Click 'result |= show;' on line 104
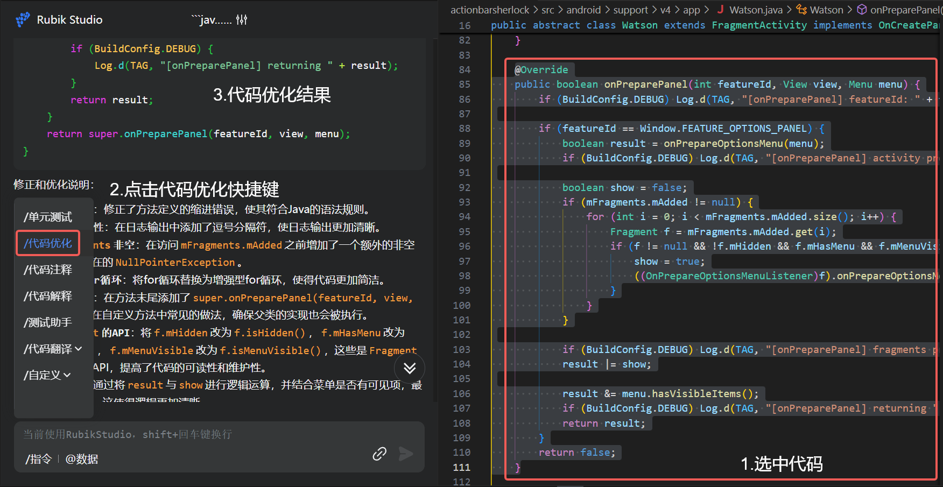Screen dimensions: 943x487 click(x=607, y=364)
